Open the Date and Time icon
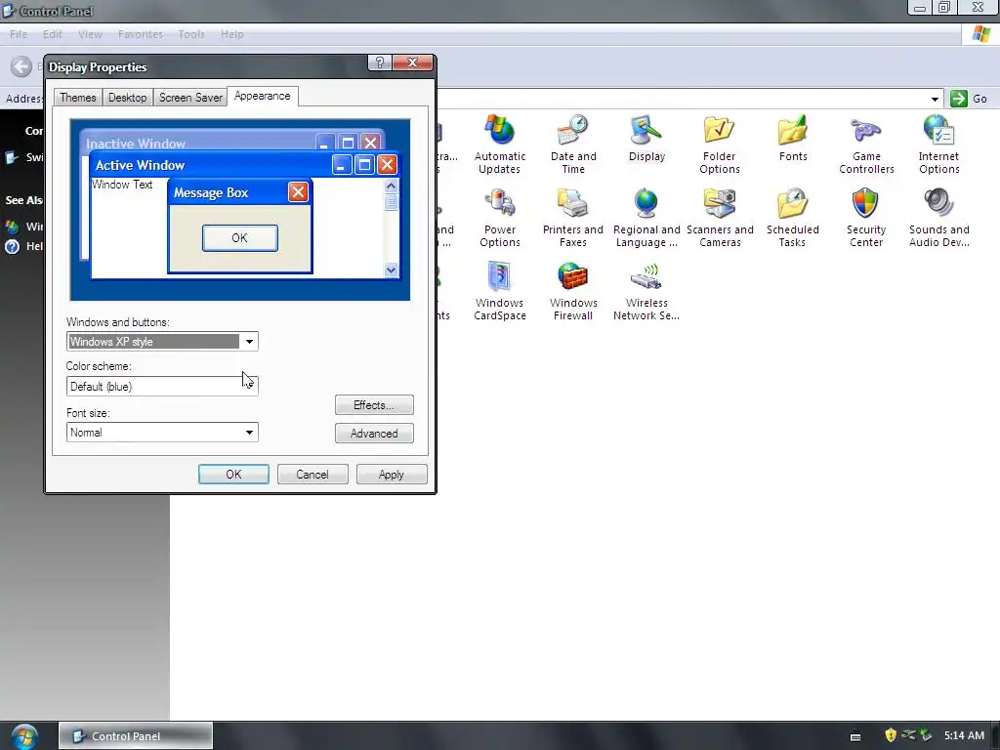The width and height of the screenshot is (1000, 750). pos(572,145)
